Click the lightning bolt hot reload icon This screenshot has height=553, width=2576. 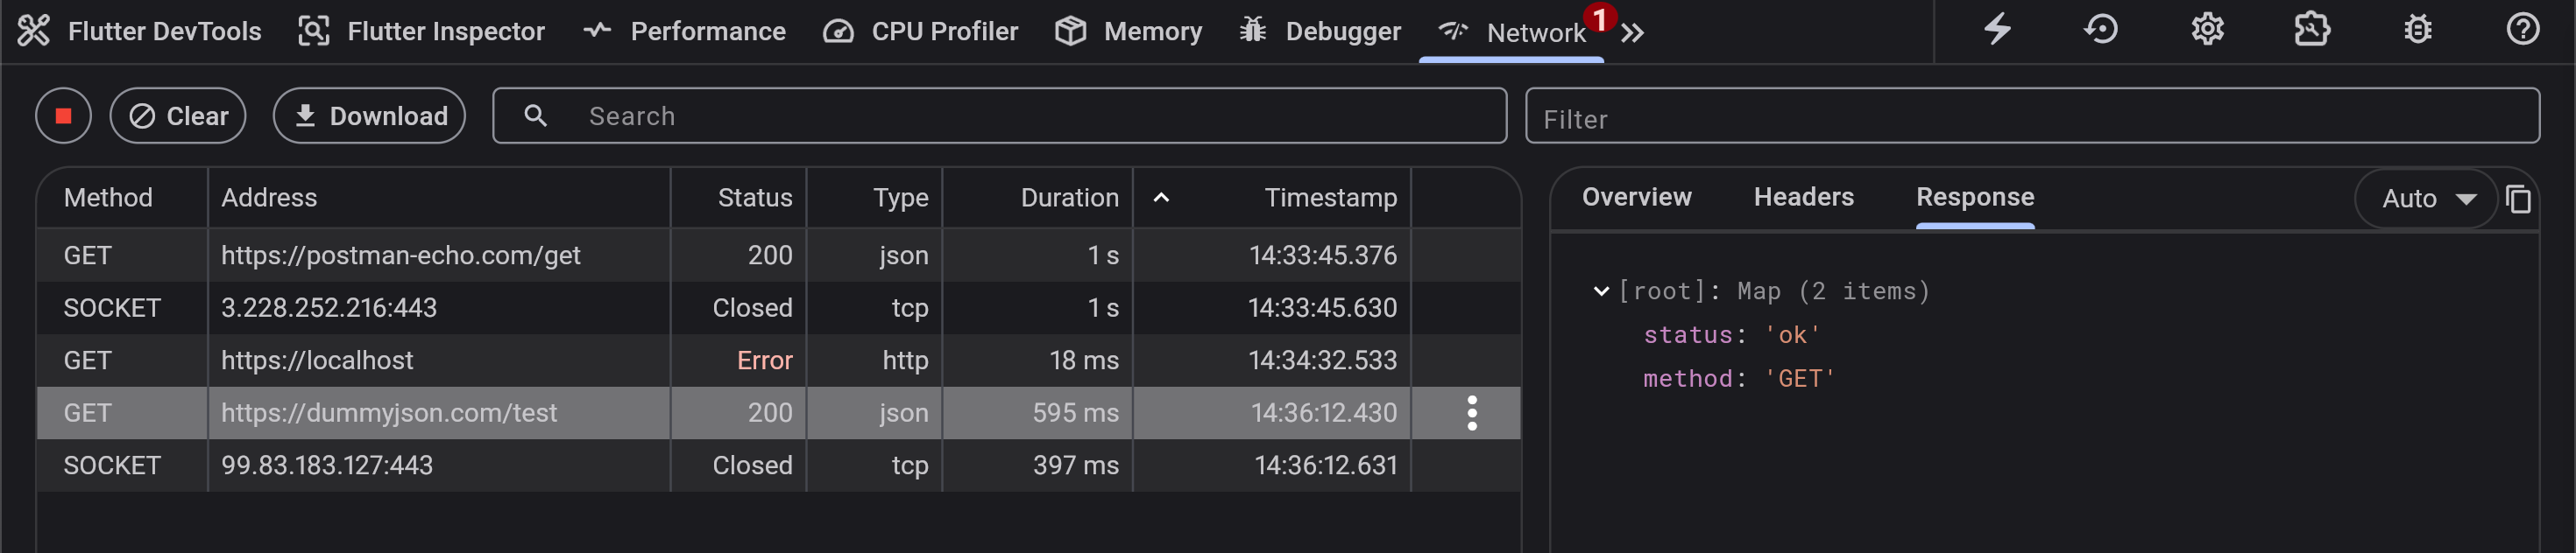coord(1997,29)
